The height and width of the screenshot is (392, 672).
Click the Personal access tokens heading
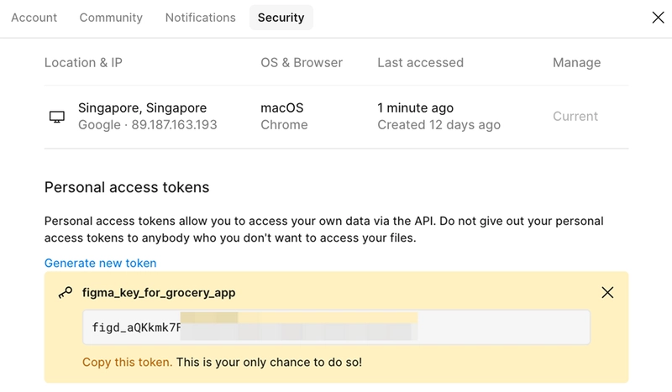tap(127, 188)
